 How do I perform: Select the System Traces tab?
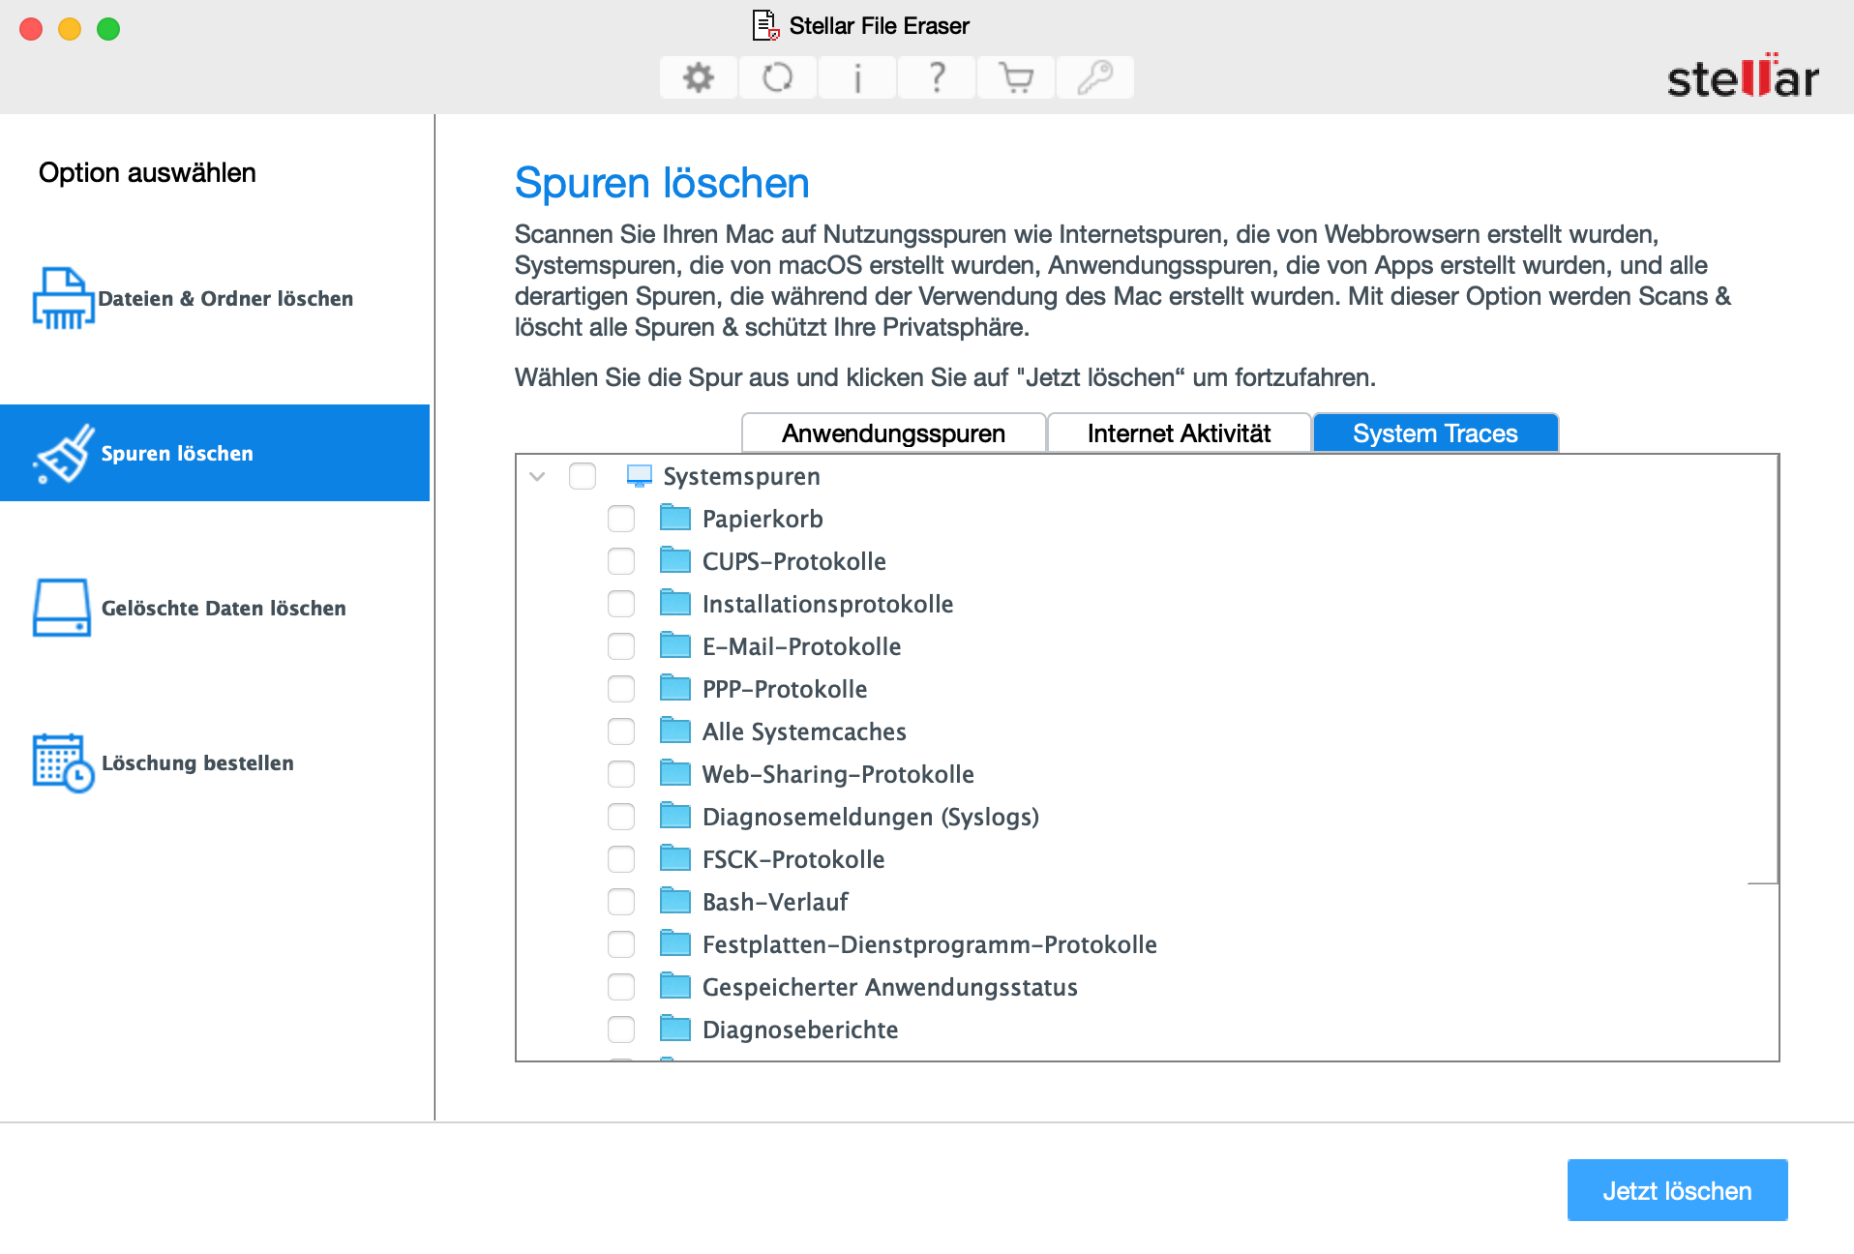(1435, 433)
